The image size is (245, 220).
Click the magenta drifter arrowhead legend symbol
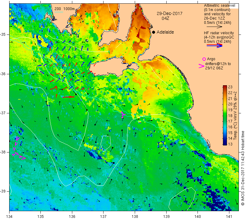tap(202, 66)
